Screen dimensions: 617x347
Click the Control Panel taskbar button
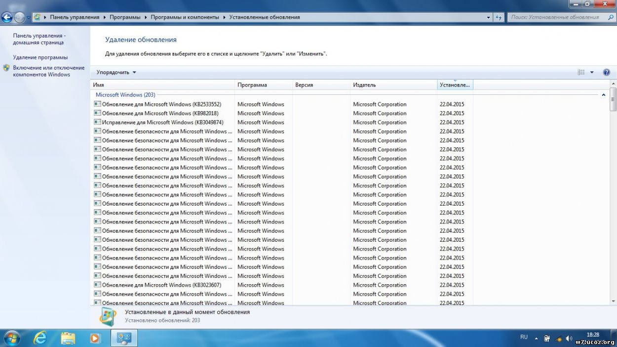[123, 338]
